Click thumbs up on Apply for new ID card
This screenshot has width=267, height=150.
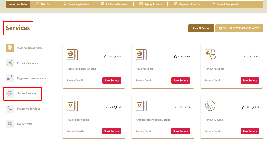point(106,57)
